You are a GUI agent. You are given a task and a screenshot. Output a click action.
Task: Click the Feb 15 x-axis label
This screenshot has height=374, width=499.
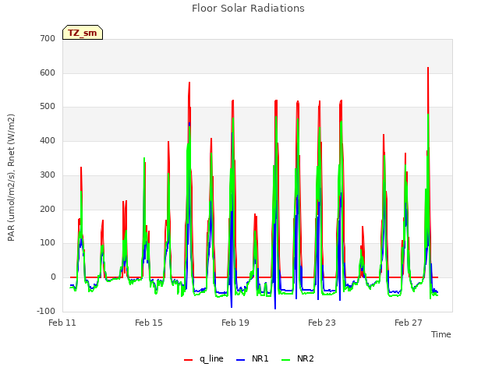[x=149, y=323]
